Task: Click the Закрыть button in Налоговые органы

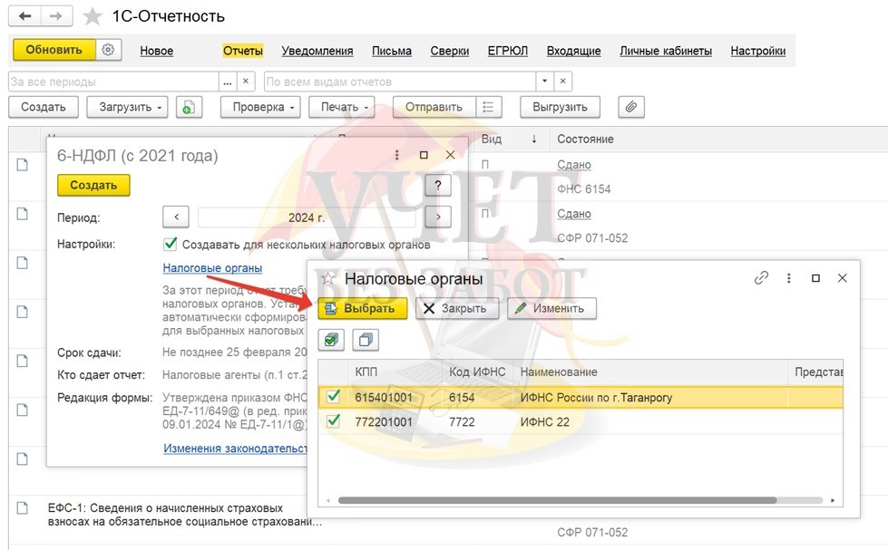Action: coord(457,308)
